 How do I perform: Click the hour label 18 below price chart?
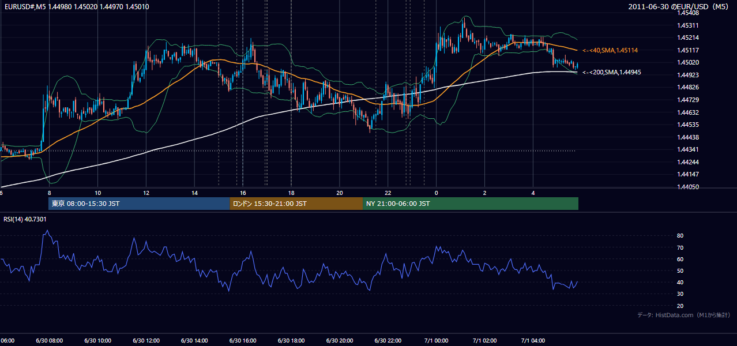click(292, 193)
